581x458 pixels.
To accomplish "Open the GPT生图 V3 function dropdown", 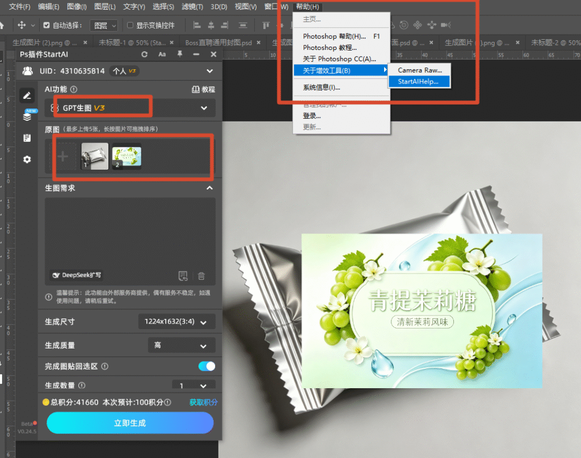I will pos(130,108).
